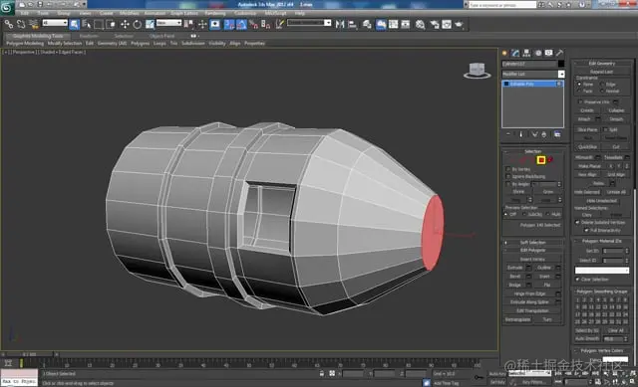The image size is (638, 387).
Task: Click the Render Production teapot icon
Action: click(459, 24)
